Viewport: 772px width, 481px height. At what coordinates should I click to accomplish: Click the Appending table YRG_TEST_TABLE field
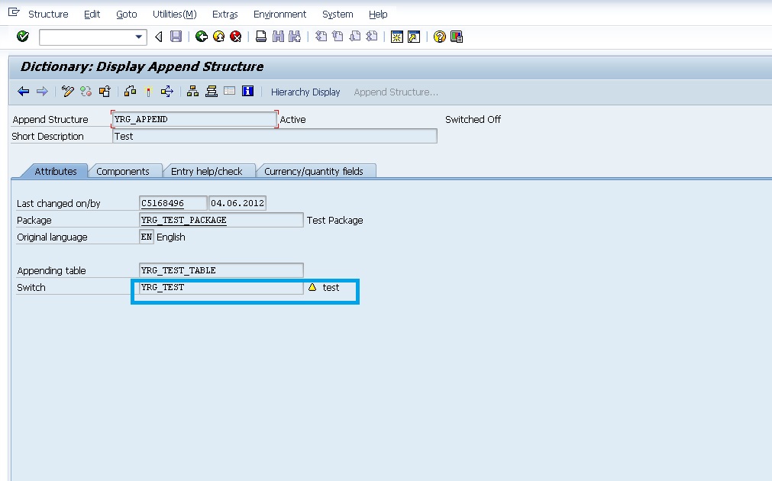coord(221,270)
